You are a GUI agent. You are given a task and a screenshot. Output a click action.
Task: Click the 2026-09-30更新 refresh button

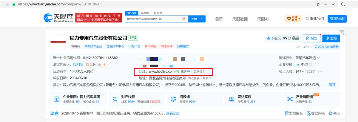[326, 47]
